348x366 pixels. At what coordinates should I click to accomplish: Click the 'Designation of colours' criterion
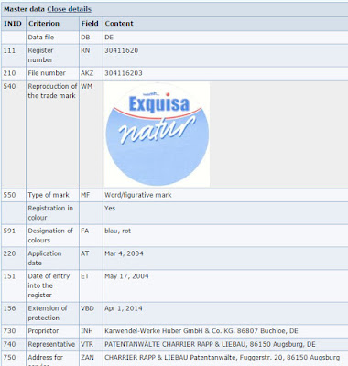point(50,235)
